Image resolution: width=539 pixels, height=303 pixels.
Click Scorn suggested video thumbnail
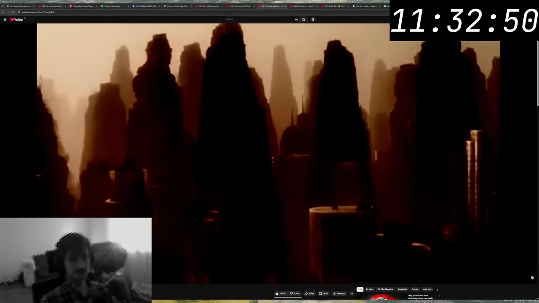click(381, 298)
